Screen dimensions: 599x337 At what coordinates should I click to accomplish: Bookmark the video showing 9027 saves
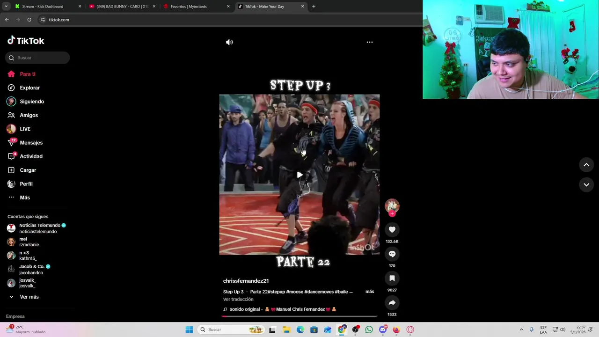[x=392, y=278]
